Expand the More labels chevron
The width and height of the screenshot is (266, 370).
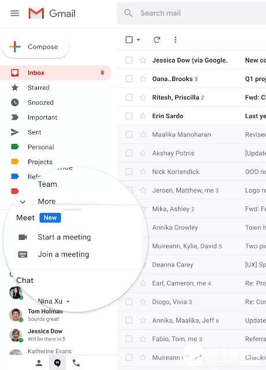point(23,202)
